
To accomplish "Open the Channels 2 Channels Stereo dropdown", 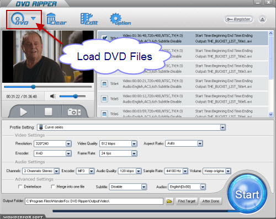I will 56,171.
